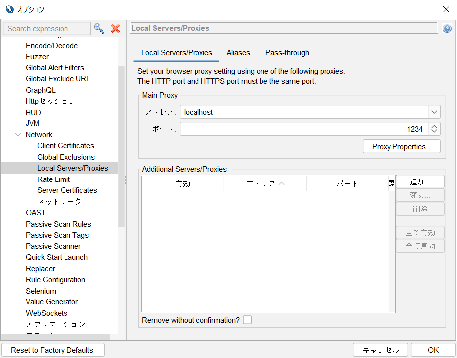This screenshot has height=358, width=457.
Task: Select Server Certificates in the tree
Action: pos(67,190)
